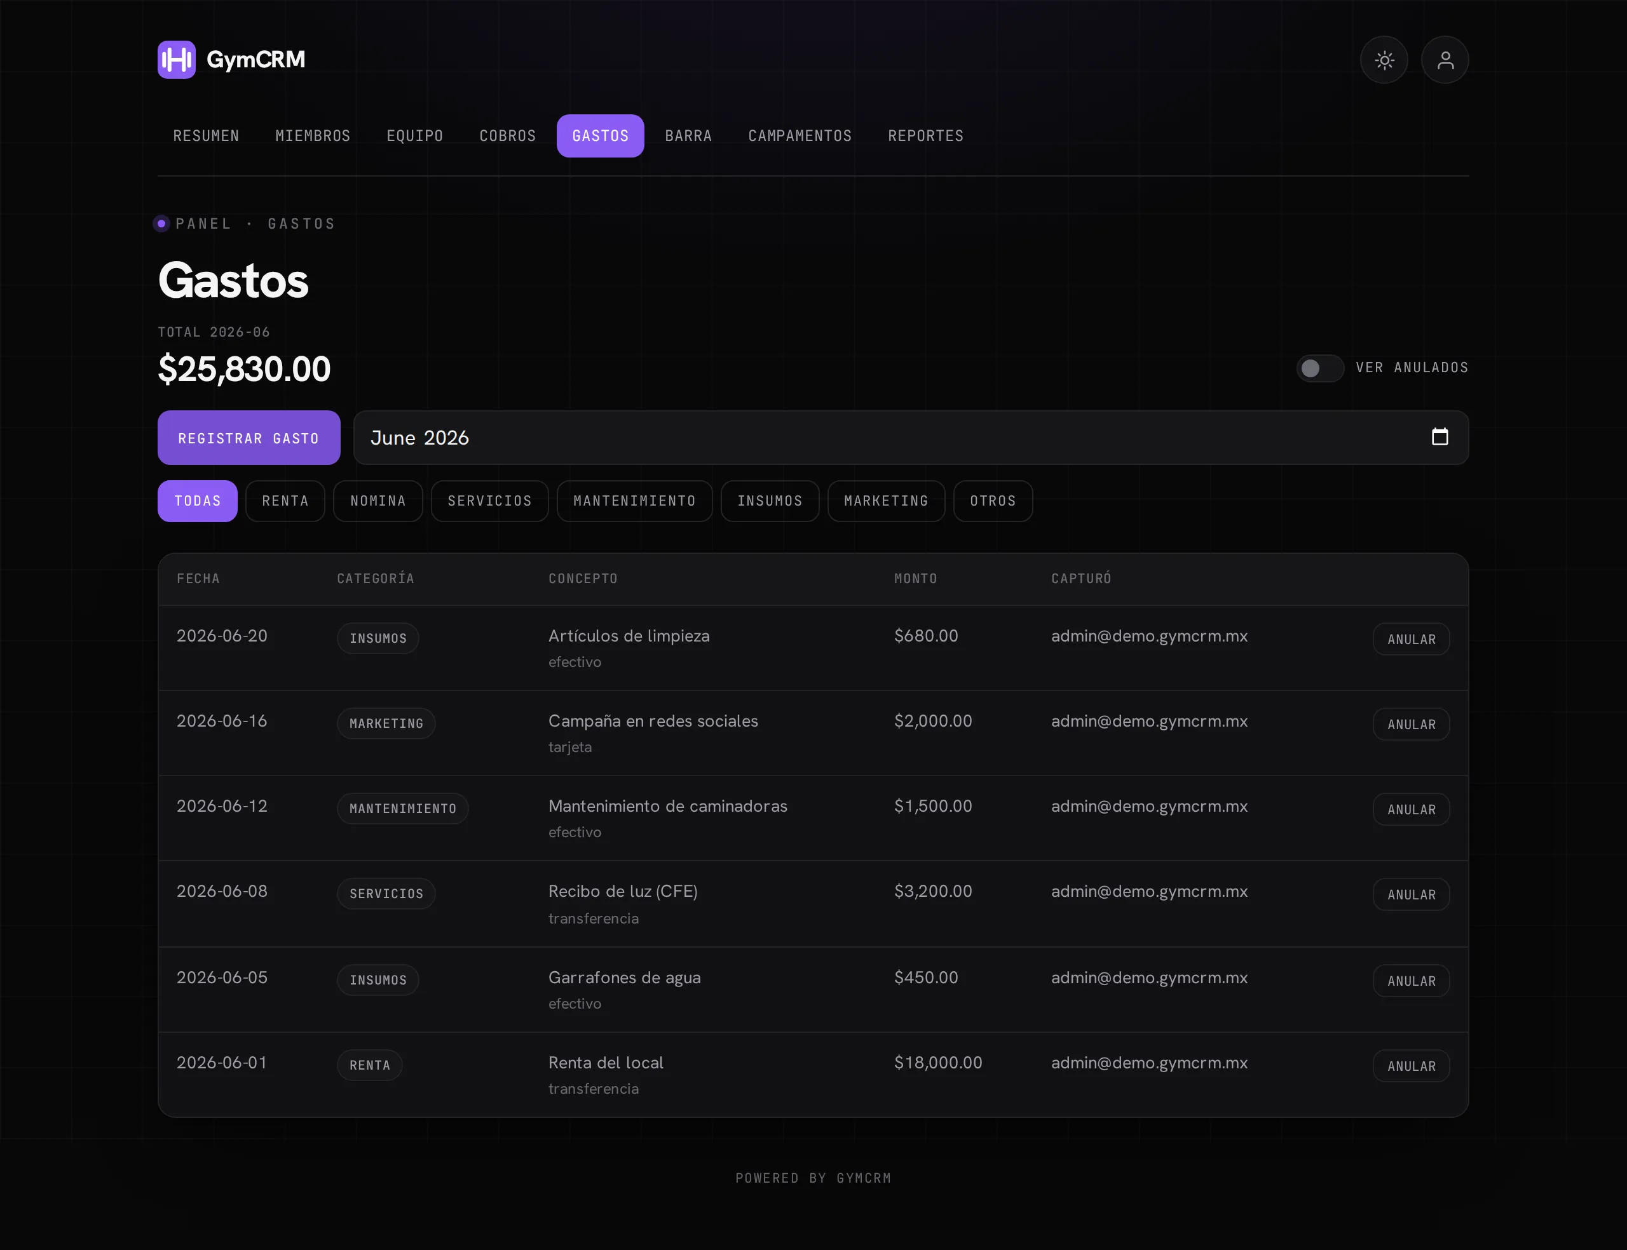Click the amount $3,200.00
The height and width of the screenshot is (1250, 1627).
click(932, 891)
